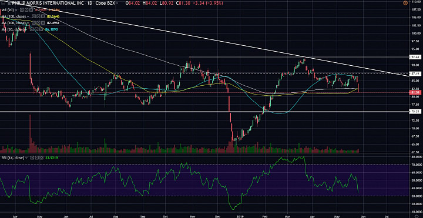The height and width of the screenshot is (218, 423).
Task: Remove the RSI (14, close) indicator
Action: point(41,158)
